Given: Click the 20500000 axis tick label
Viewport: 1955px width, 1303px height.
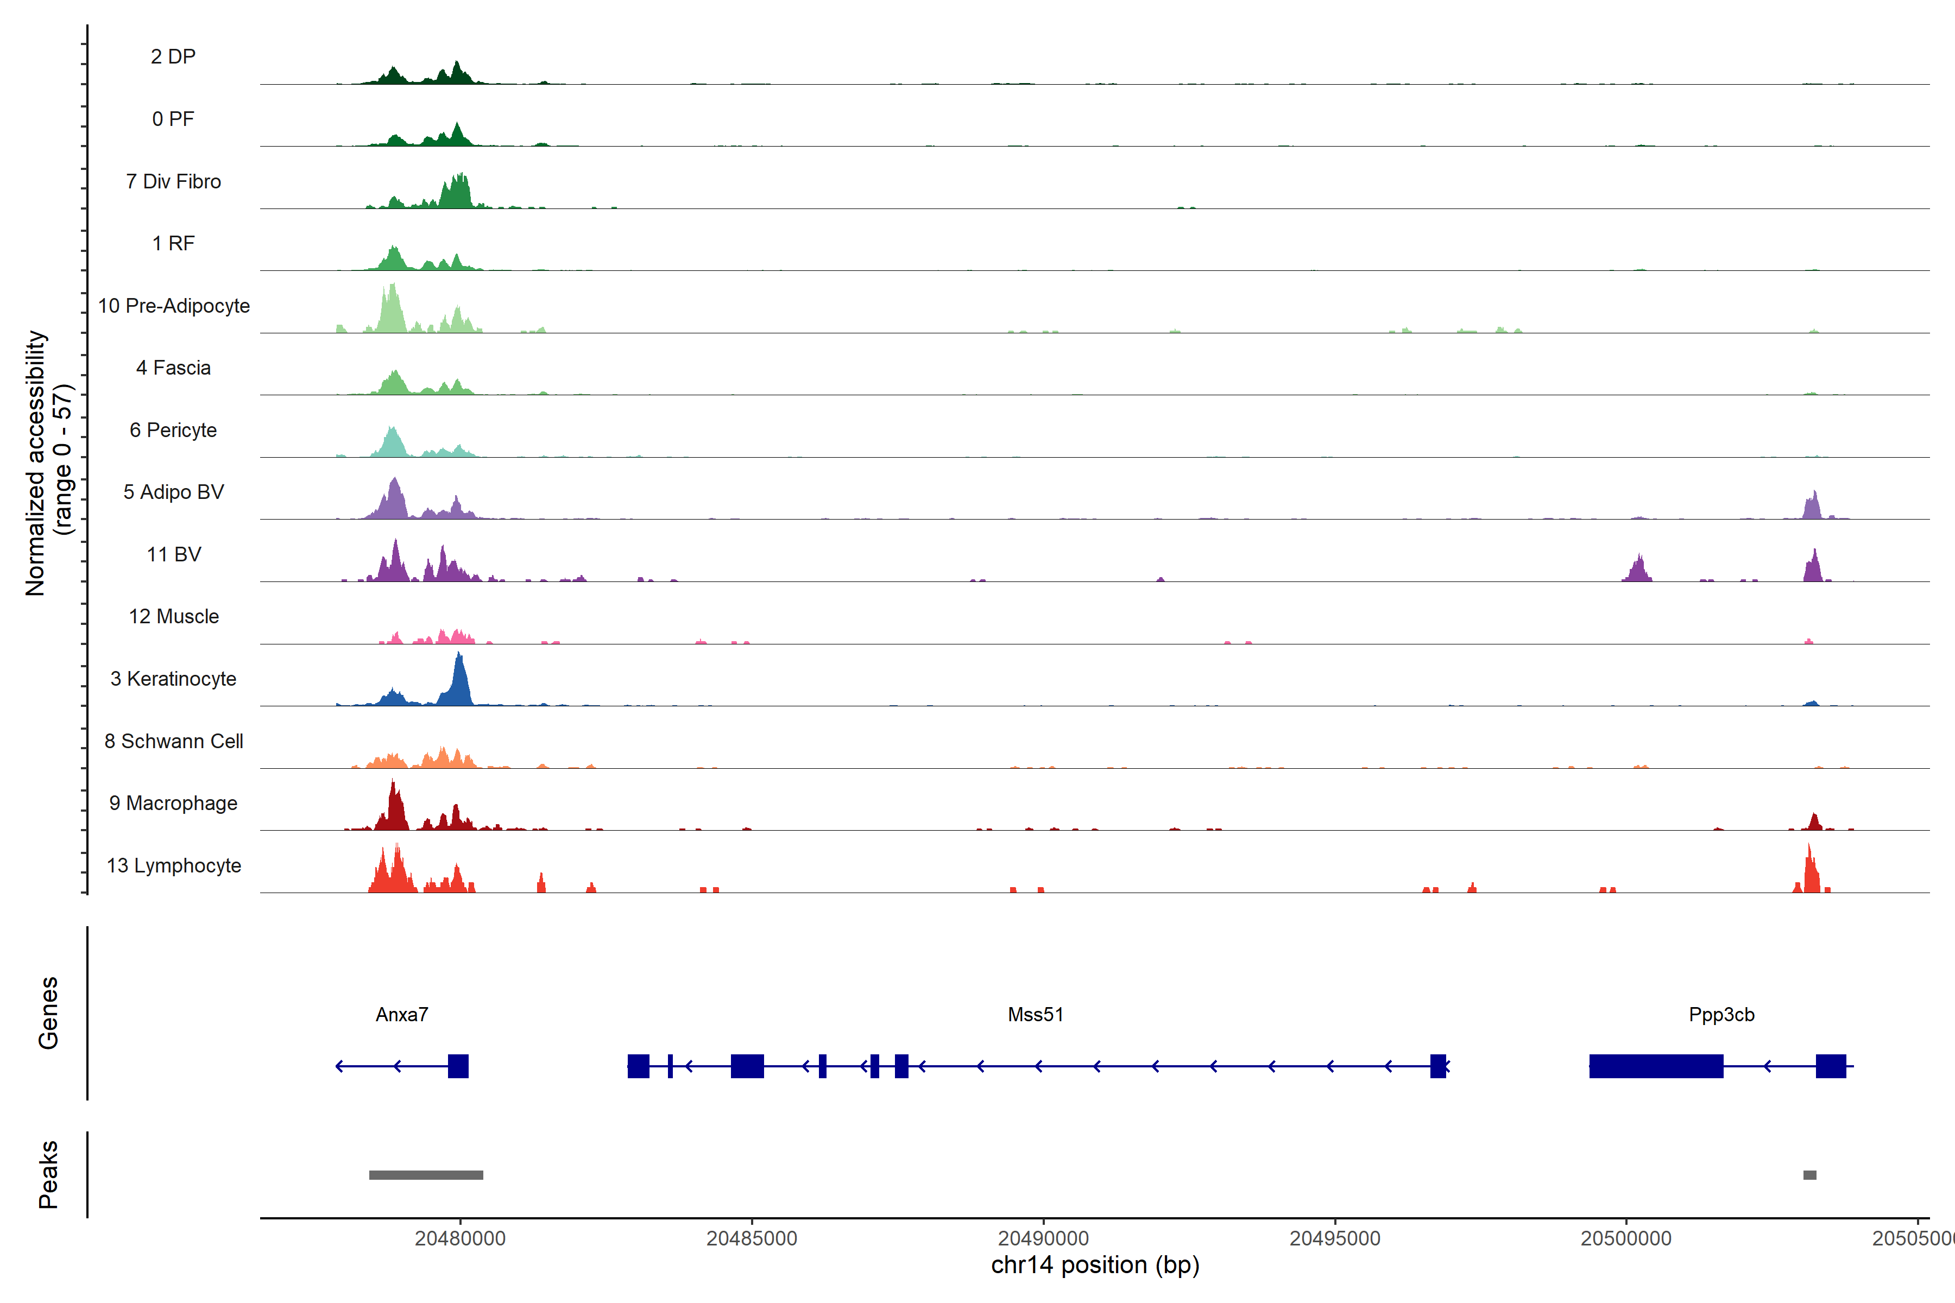Looking at the screenshot, I should pos(1626,1237).
